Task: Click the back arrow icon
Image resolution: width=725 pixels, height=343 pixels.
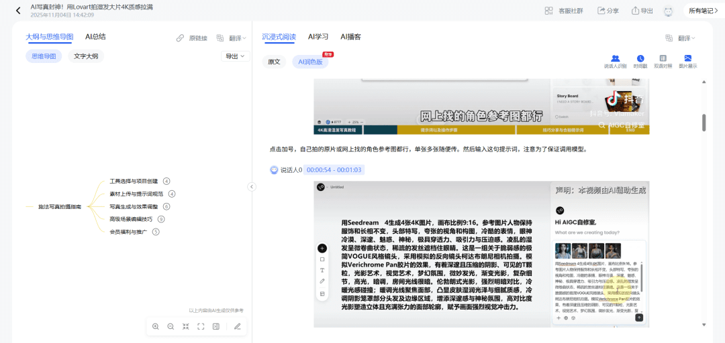Action: [17, 11]
